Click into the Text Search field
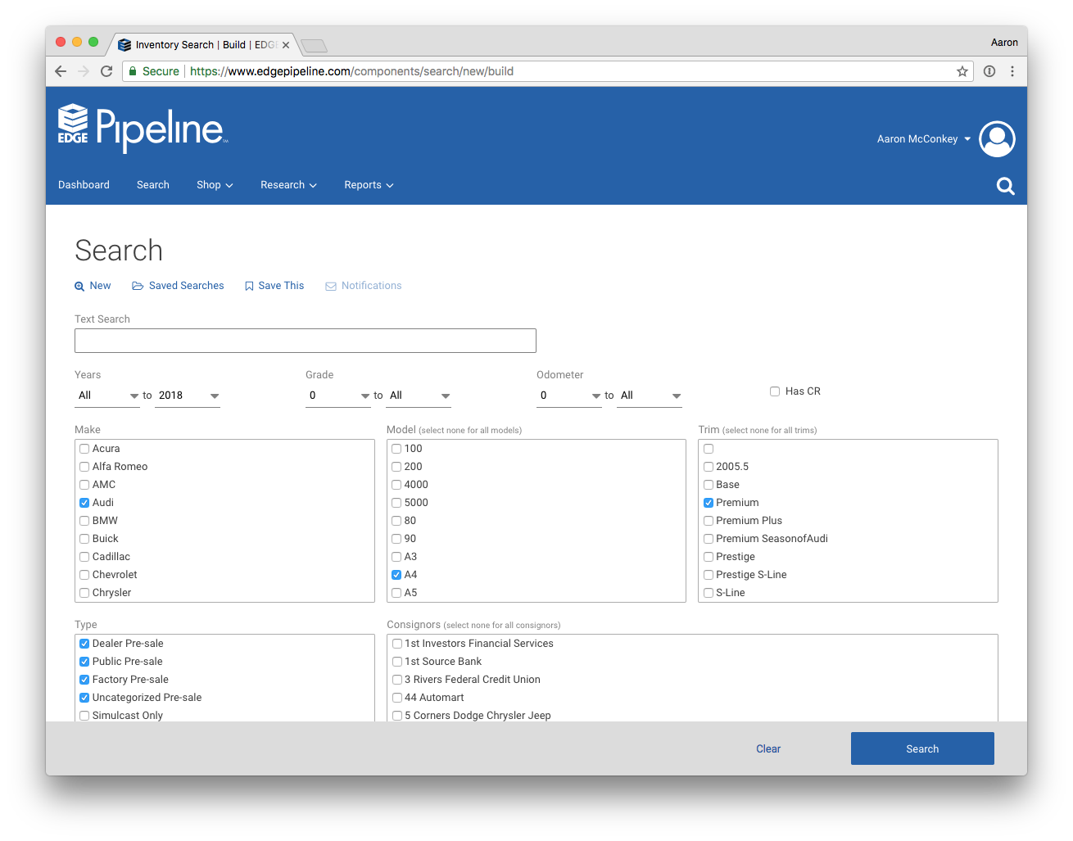The width and height of the screenshot is (1073, 841). tap(306, 341)
